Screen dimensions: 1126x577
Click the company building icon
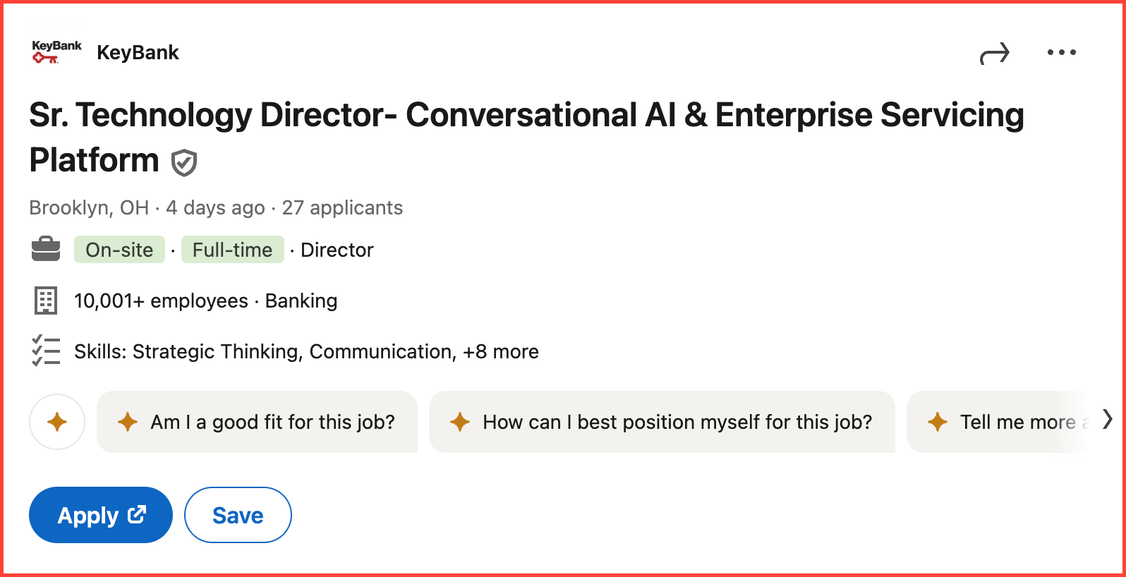(45, 300)
